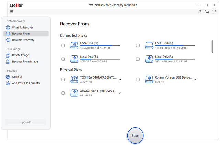Expand the TOSHIBA DT01ACA050 disk chevron

(x=120, y=80)
